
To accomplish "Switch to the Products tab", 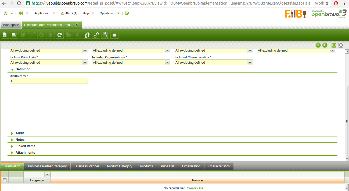I will [146, 166].
